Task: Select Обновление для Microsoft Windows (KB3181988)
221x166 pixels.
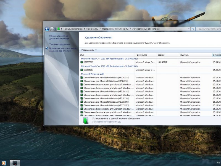Action: 106,102
